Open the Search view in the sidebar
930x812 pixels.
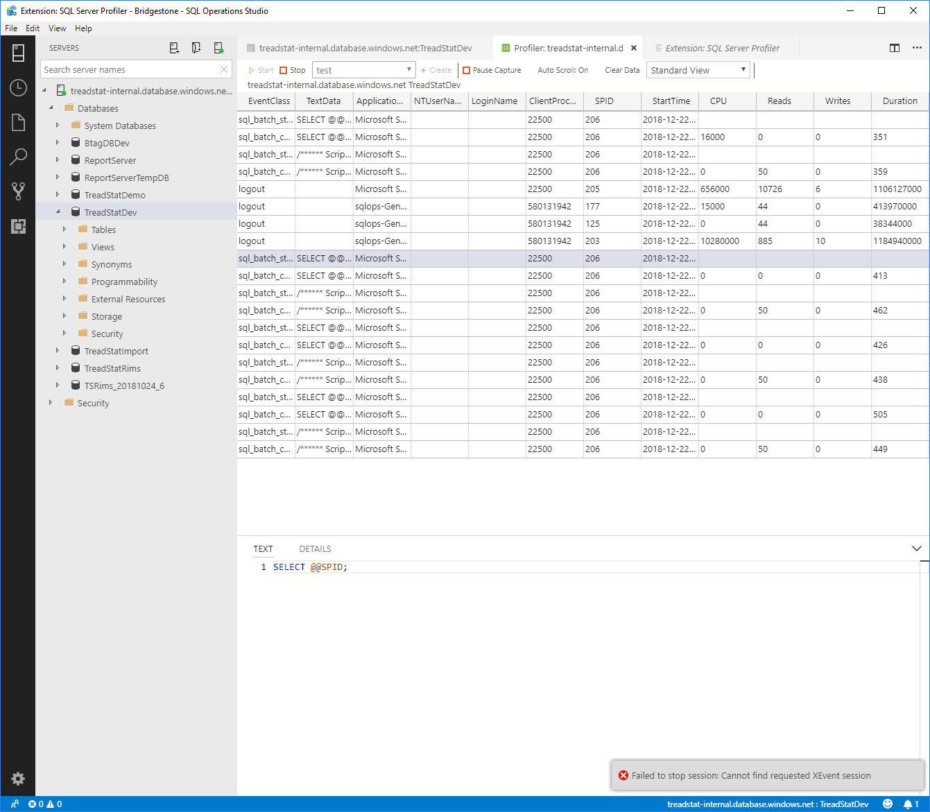(18, 157)
